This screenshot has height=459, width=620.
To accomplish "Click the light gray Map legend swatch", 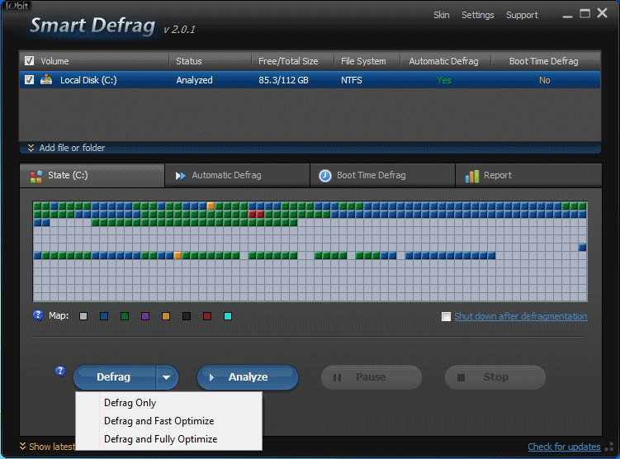I will point(83,316).
